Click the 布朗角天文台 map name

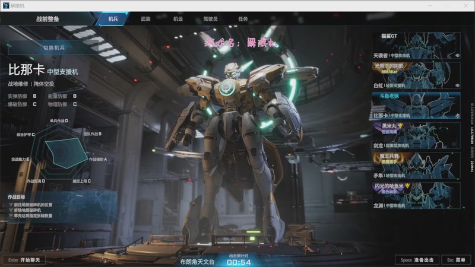pos(197,262)
